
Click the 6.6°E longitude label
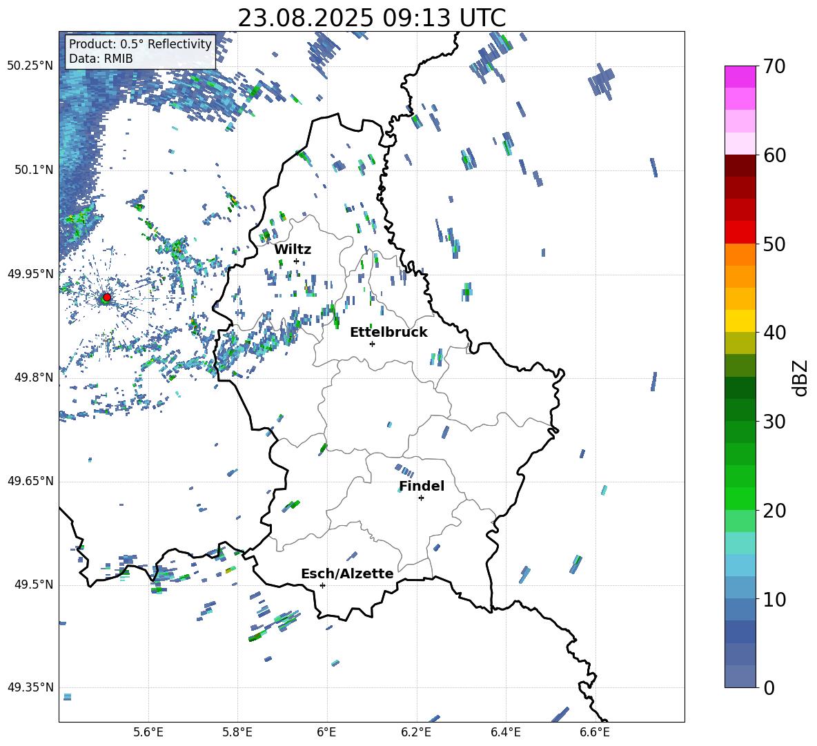point(595,732)
